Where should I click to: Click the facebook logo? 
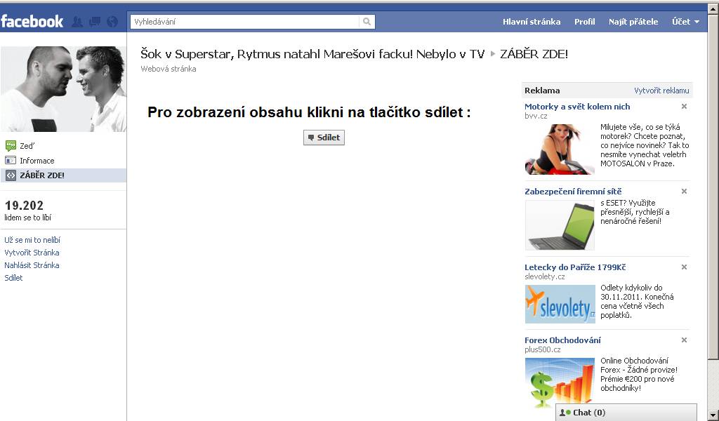click(32, 21)
